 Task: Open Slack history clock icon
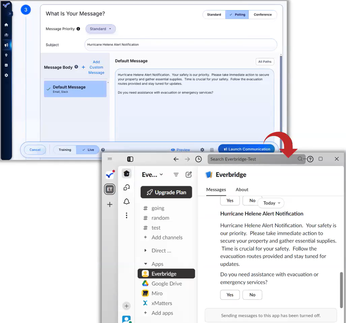[x=199, y=159]
